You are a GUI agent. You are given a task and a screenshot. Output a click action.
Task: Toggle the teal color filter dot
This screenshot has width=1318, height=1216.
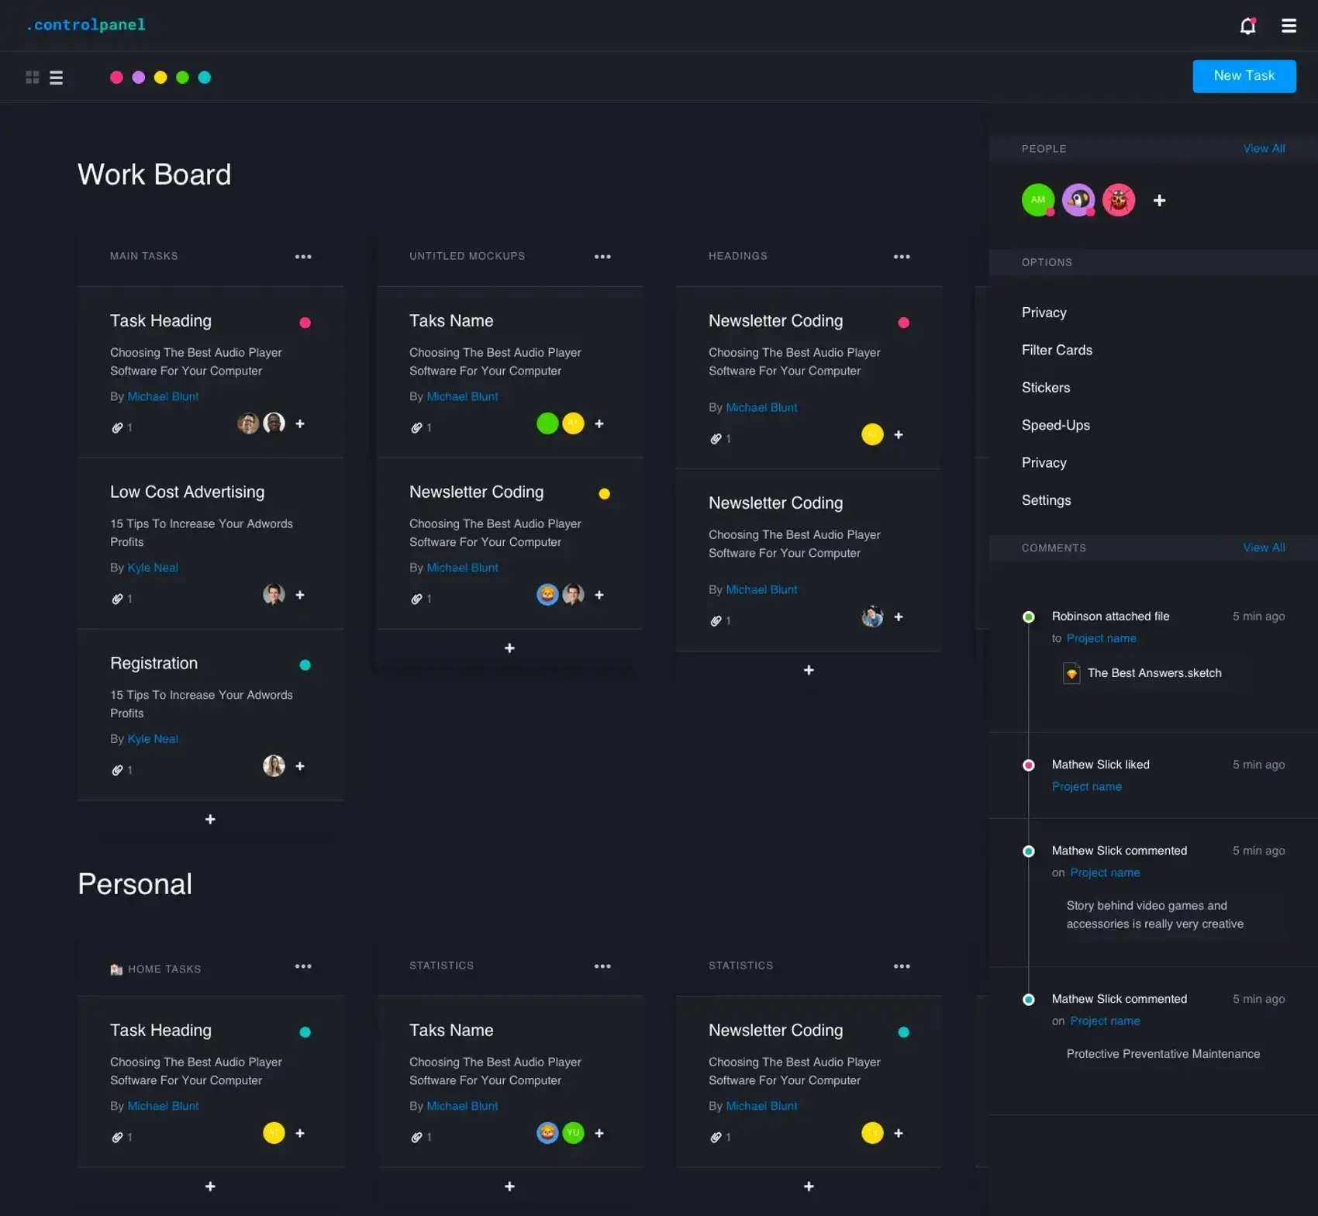(205, 78)
